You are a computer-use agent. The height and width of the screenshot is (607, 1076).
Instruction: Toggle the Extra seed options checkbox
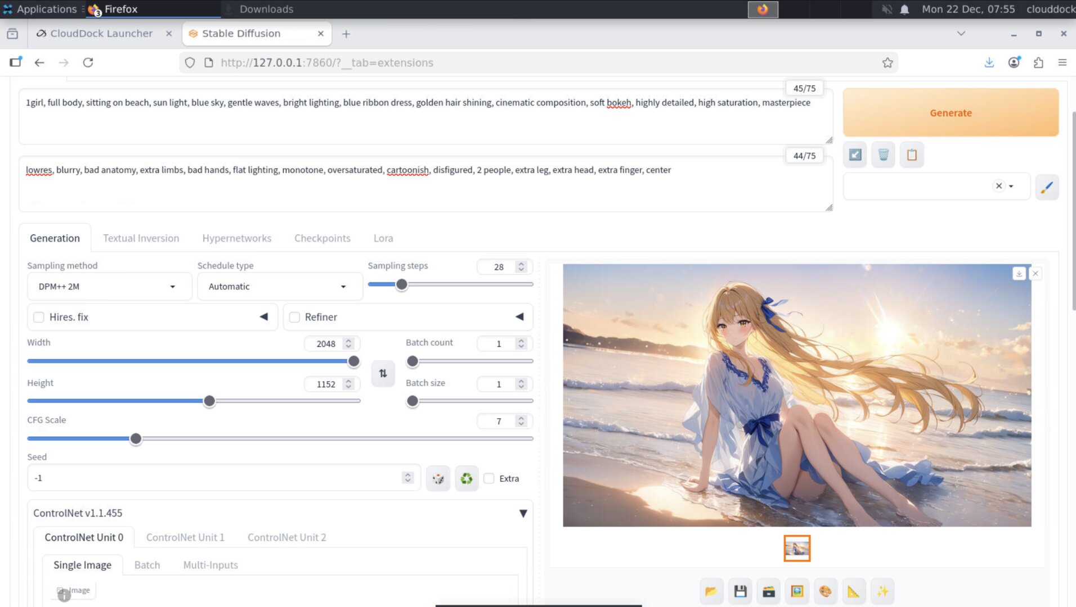click(x=488, y=478)
